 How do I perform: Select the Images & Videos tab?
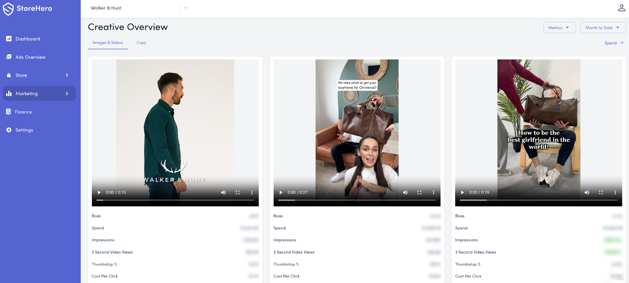tap(108, 43)
